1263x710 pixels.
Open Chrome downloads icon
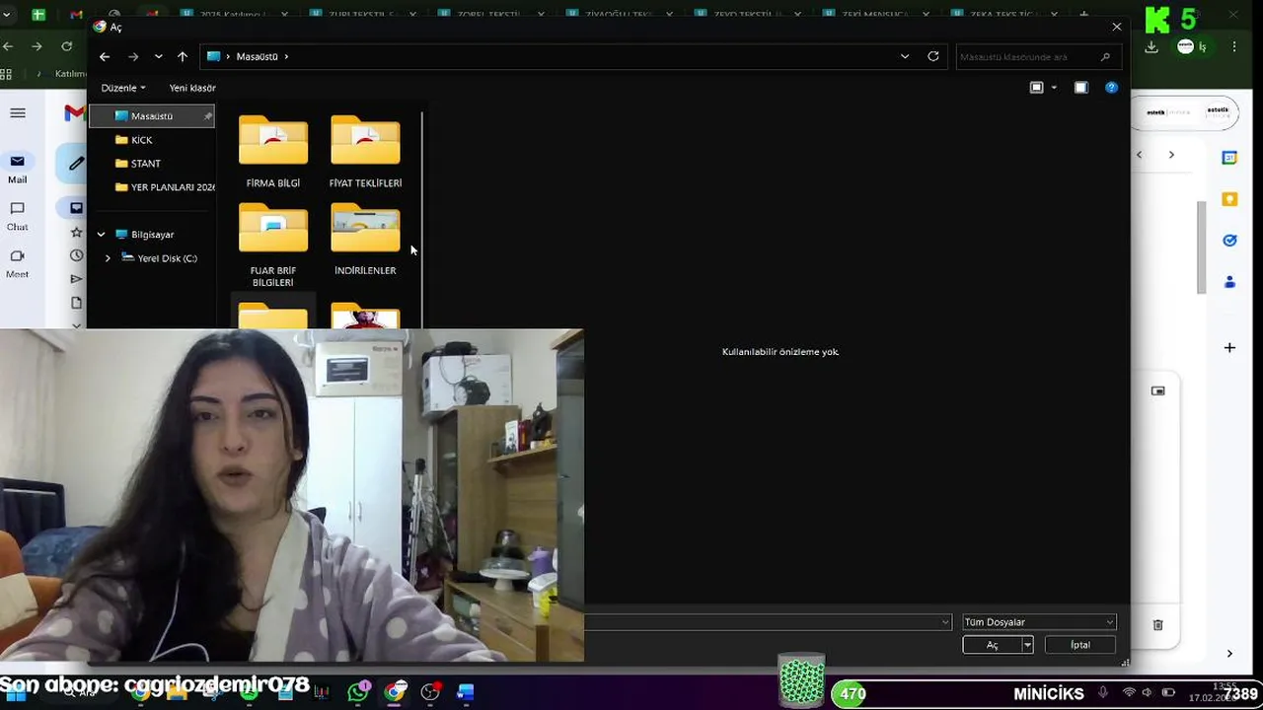(x=1152, y=46)
